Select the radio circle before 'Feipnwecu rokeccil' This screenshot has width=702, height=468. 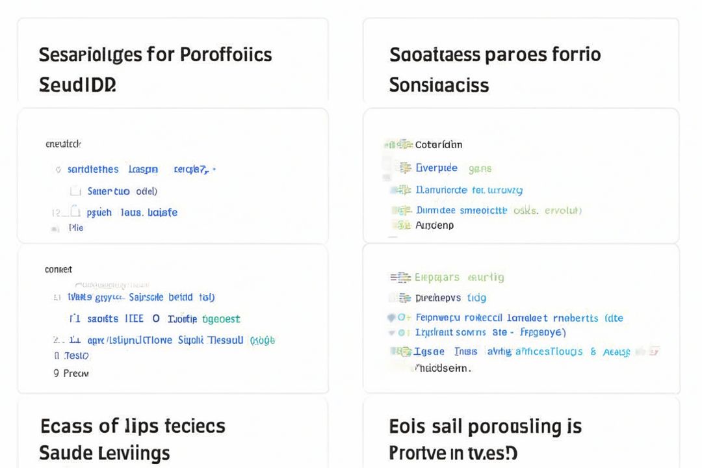(x=402, y=318)
